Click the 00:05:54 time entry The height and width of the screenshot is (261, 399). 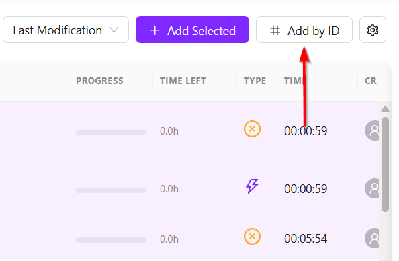tap(306, 239)
